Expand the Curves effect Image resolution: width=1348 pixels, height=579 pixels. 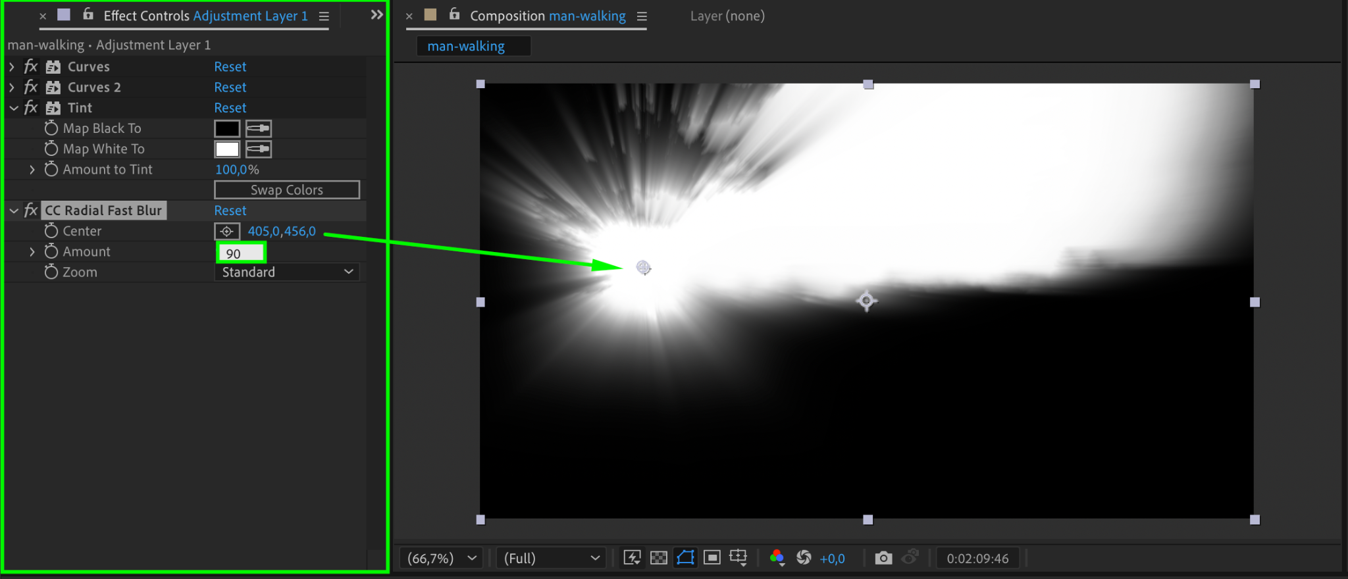(12, 66)
